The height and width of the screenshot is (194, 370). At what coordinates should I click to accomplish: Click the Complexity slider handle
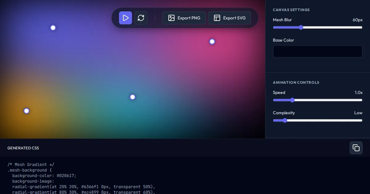pos(285,120)
